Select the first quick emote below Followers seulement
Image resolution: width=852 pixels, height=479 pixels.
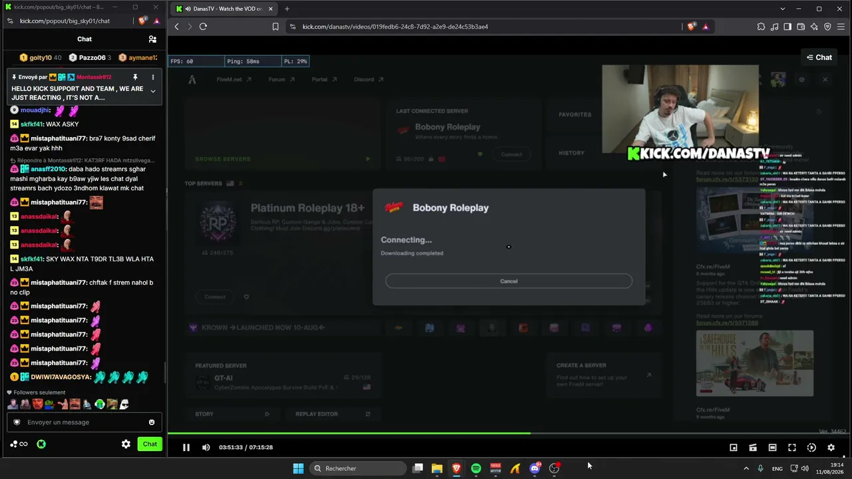tap(13, 404)
